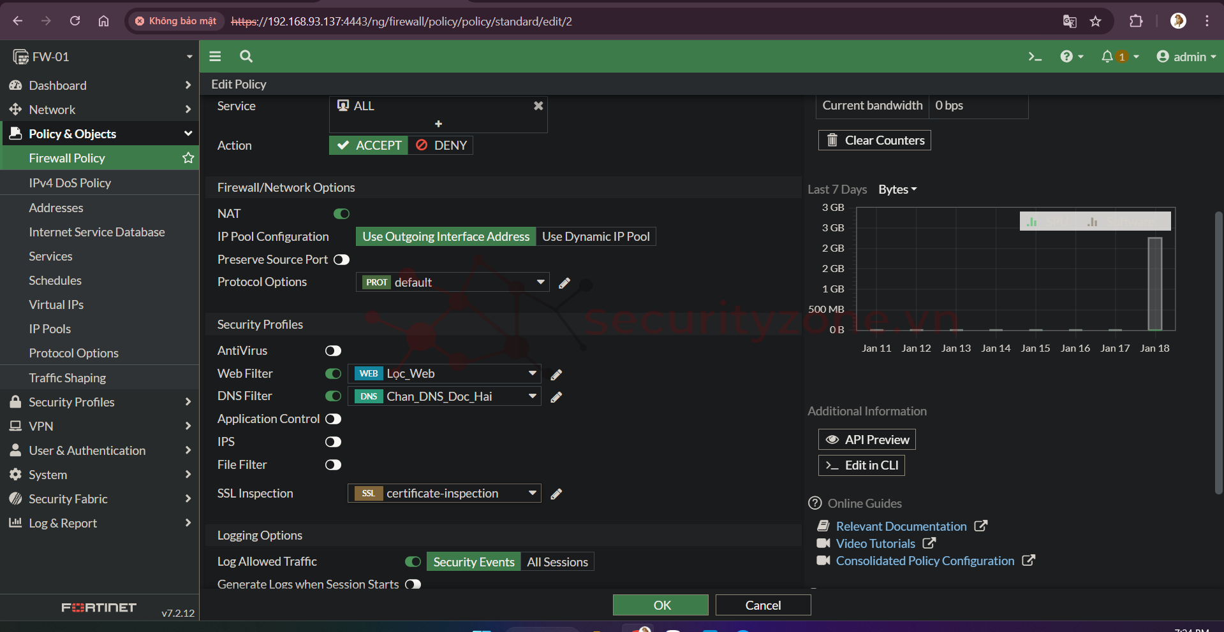Open the CLI console icon in header
The width and height of the screenshot is (1224, 632).
point(1035,57)
